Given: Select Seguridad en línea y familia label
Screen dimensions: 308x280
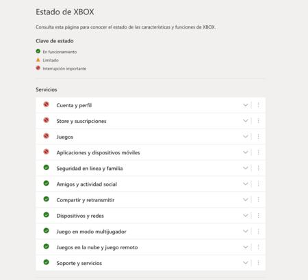Looking at the screenshot, I should click(90, 169).
